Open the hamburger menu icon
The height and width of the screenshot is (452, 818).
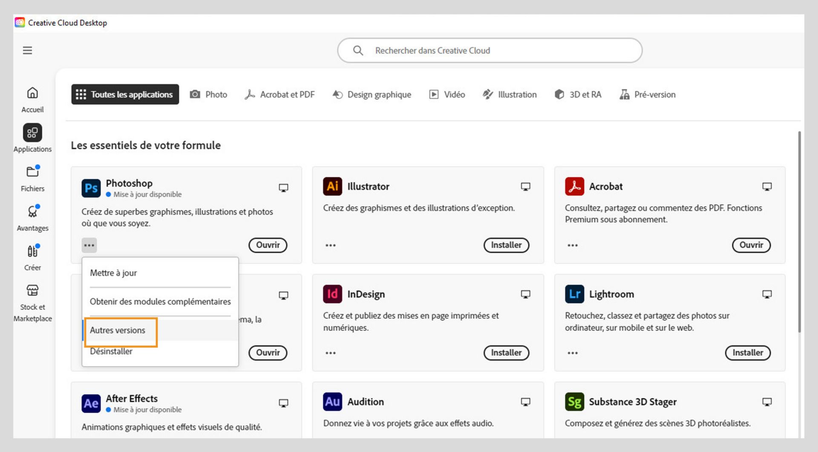[x=27, y=51]
